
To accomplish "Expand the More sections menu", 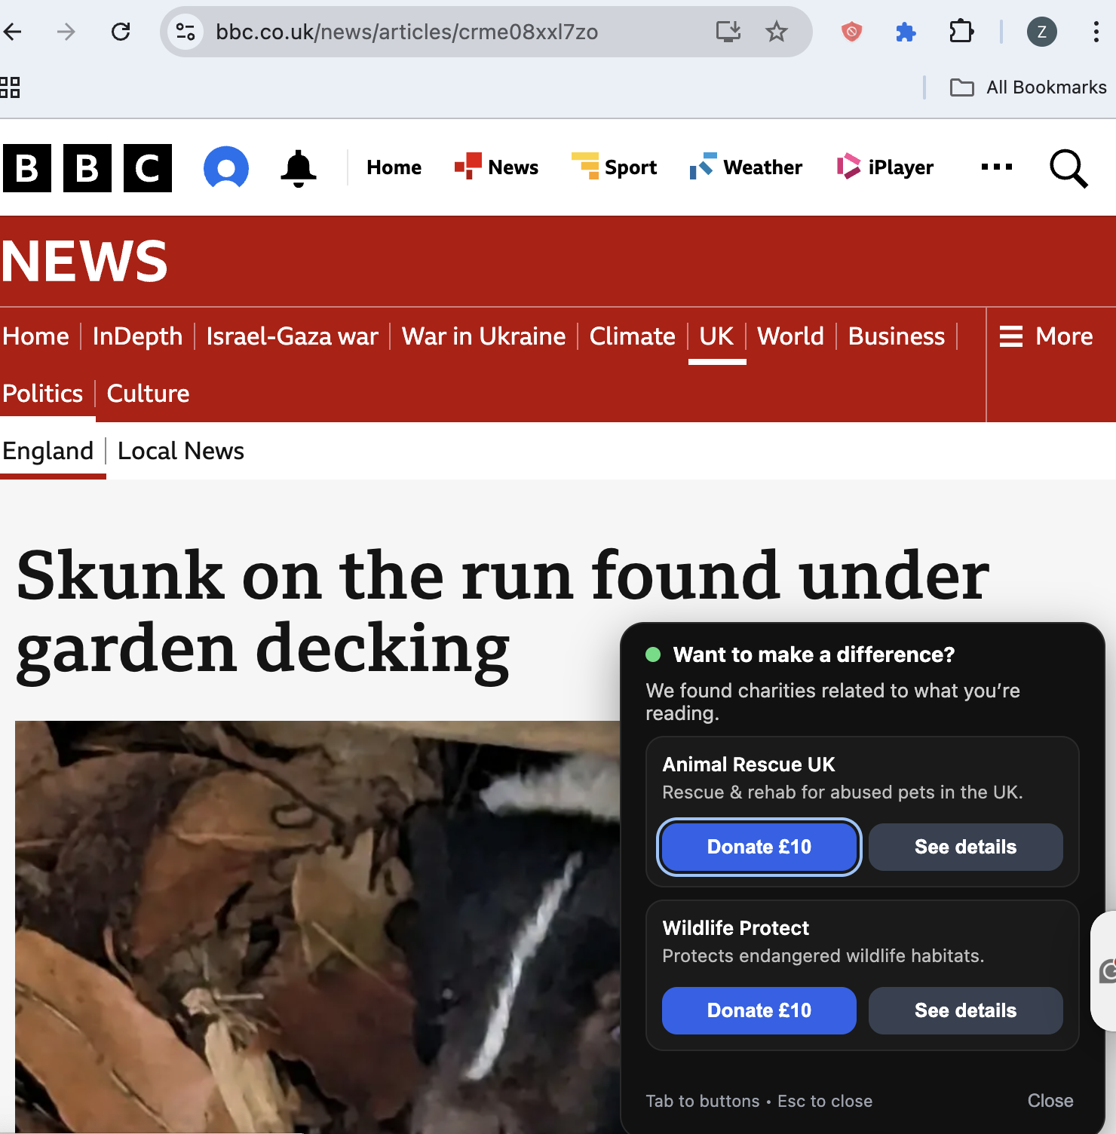I will [1046, 336].
